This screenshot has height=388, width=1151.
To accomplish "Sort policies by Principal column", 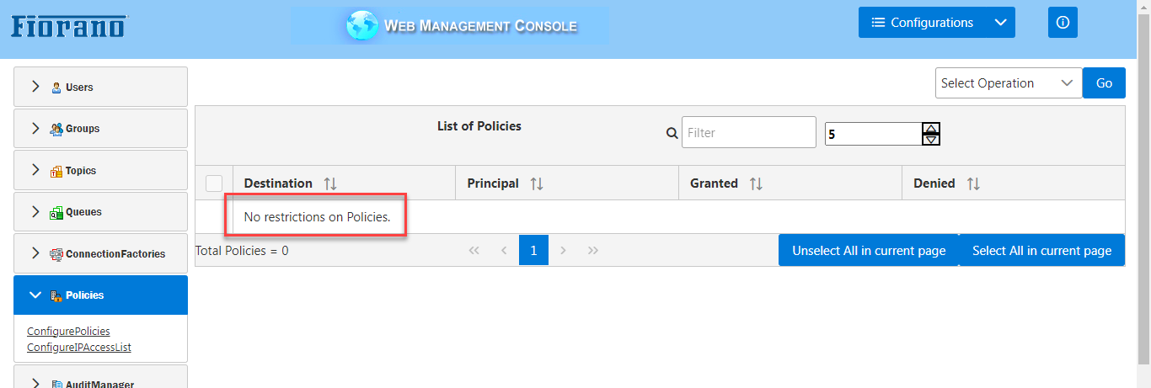I will coord(537,183).
